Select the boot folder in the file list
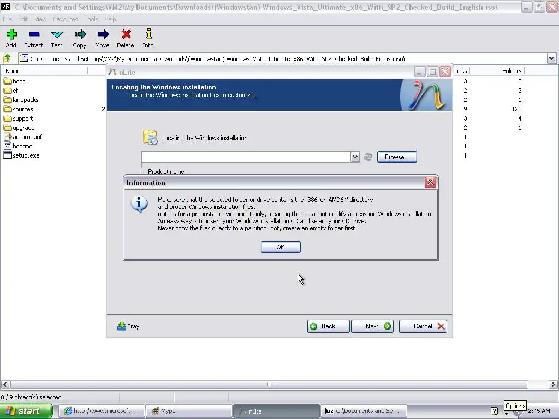Image resolution: width=559 pixels, height=419 pixels. point(14,81)
